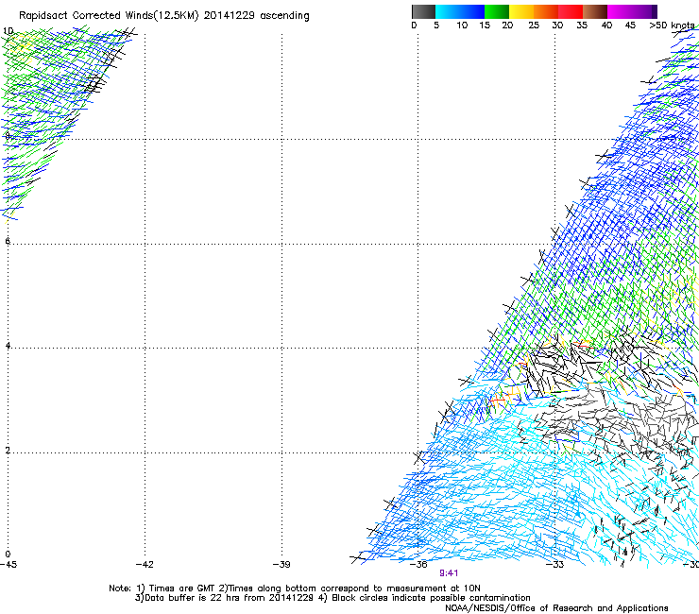Click the Rapidscat Corrected Winds title text
This screenshot has width=699, height=614.
click(164, 16)
